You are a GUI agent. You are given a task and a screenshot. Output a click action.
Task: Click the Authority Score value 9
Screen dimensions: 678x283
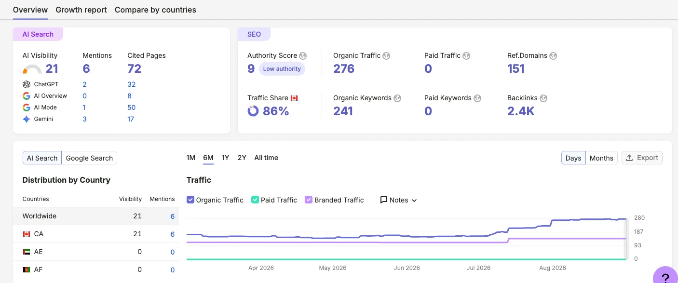point(251,69)
